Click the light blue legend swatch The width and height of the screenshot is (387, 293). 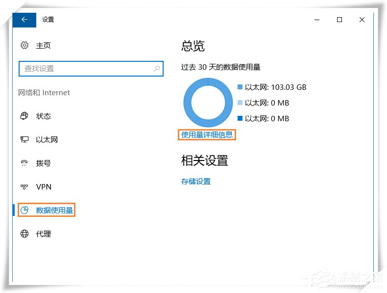pyautogui.click(x=240, y=103)
